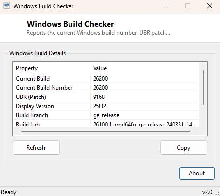Click the Ready status bar text
The height and width of the screenshot is (196, 220).
[x=9, y=192]
